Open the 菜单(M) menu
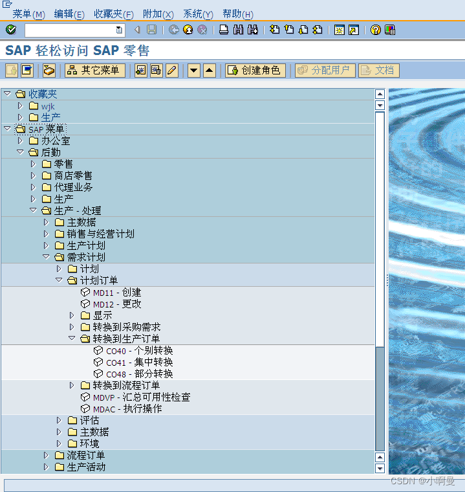 [29, 14]
